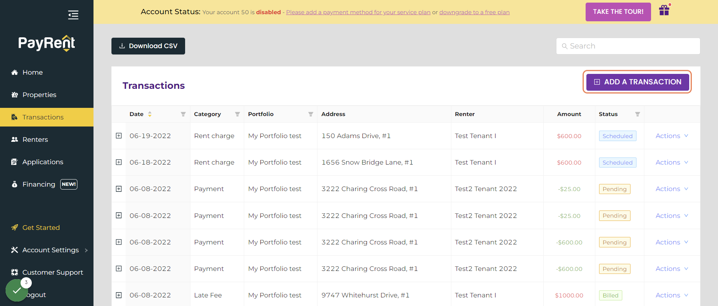Click the Take the Tour button
718x306 pixels.
[618, 12]
